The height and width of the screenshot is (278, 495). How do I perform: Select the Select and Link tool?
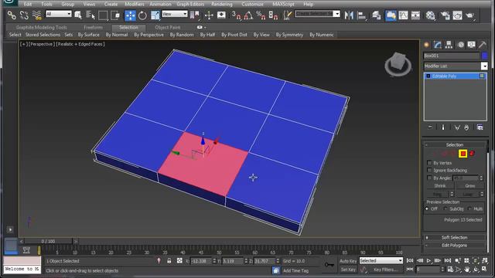(x=12, y=15)
